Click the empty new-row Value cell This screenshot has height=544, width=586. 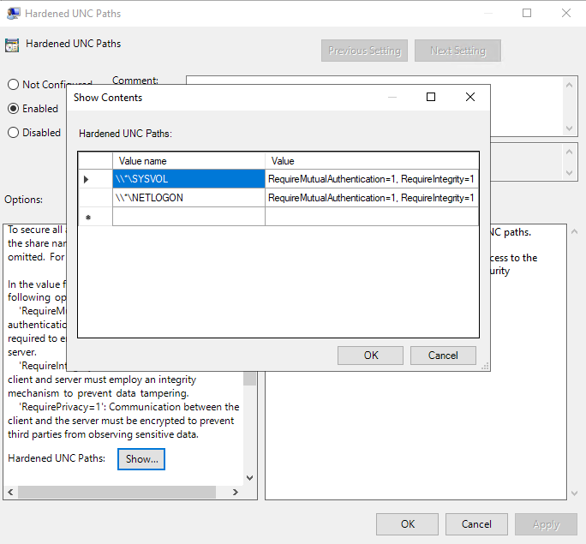[372, 217]
